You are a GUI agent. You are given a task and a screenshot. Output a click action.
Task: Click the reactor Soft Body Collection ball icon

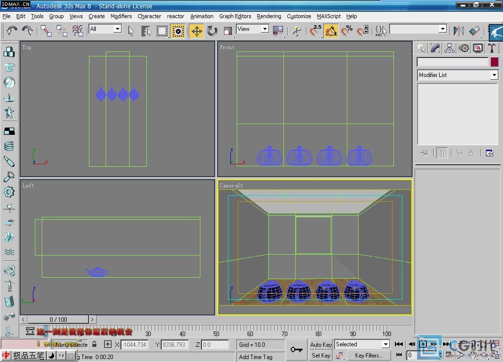pos(9,82)
